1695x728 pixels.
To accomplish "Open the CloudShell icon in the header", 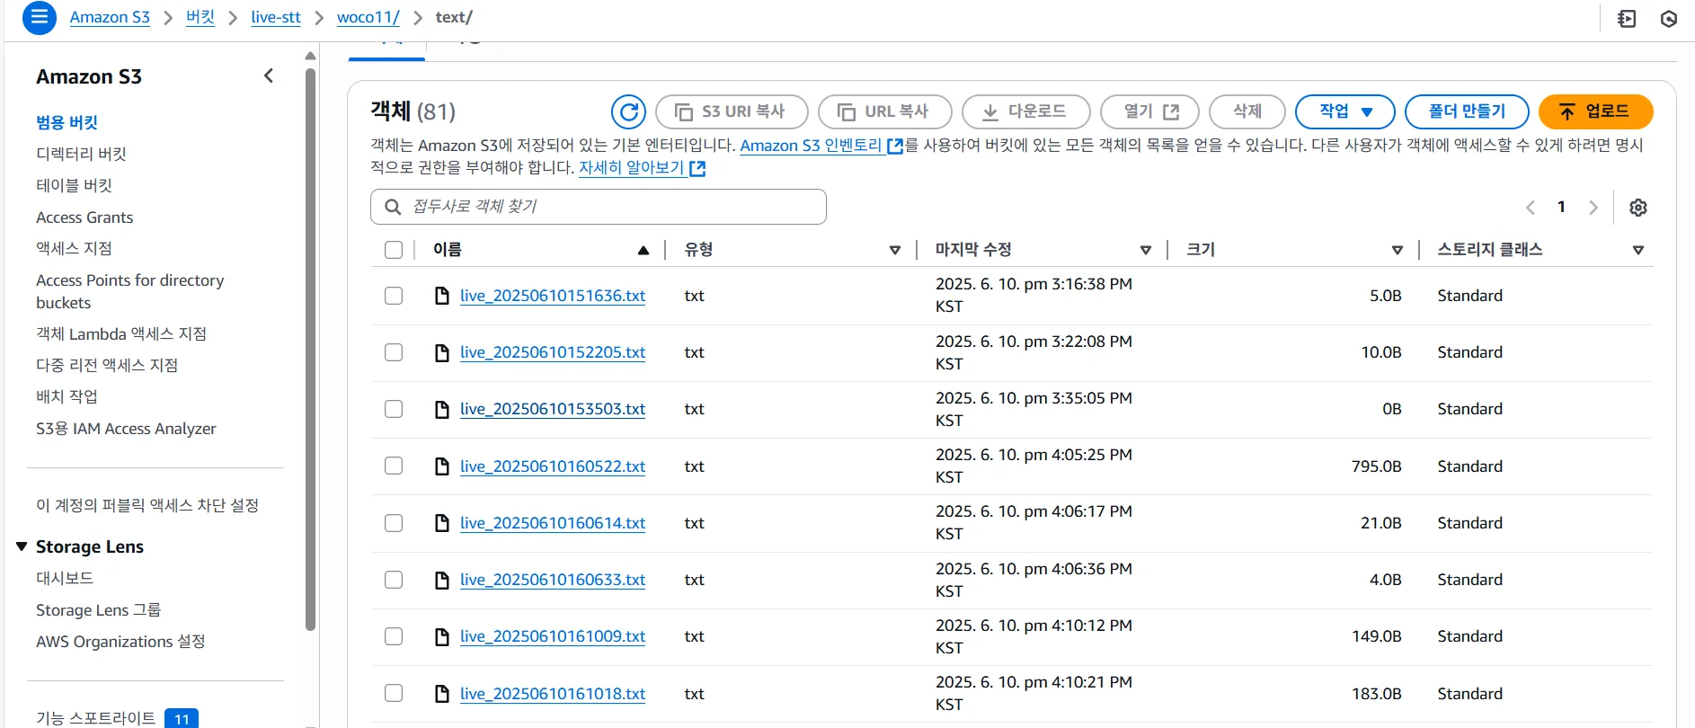I will [1627, 18].
